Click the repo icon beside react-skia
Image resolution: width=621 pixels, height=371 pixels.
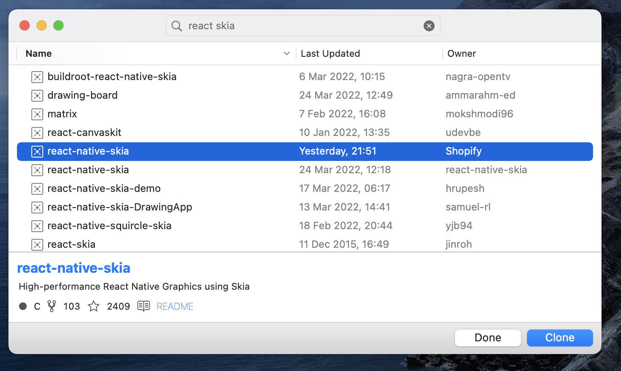37,245
